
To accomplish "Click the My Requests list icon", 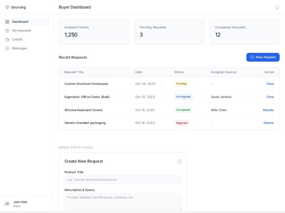I will [7, 31].
